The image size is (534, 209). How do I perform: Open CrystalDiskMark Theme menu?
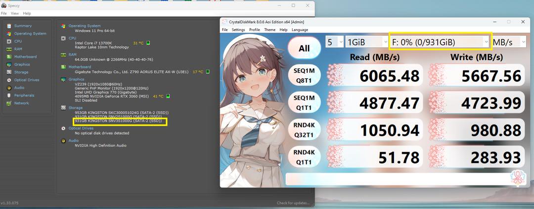pos(270,30)
